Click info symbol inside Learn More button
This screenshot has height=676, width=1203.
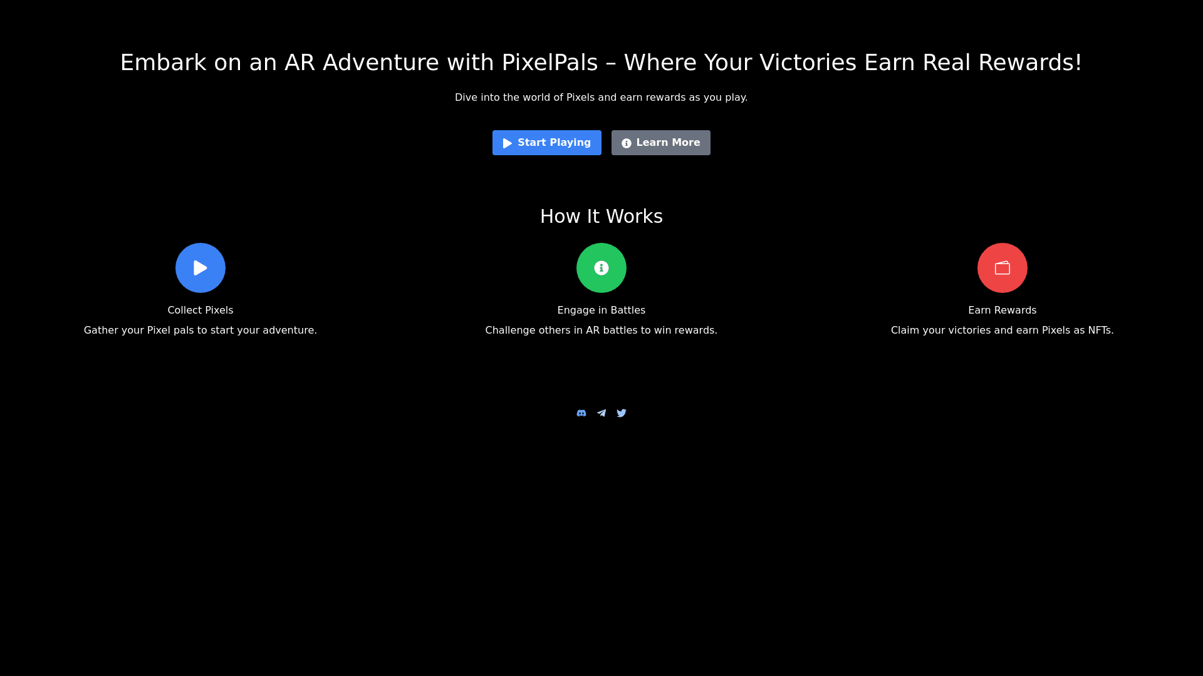point(627,143)
